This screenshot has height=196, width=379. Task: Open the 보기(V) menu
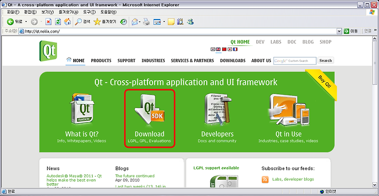point(47,12)
